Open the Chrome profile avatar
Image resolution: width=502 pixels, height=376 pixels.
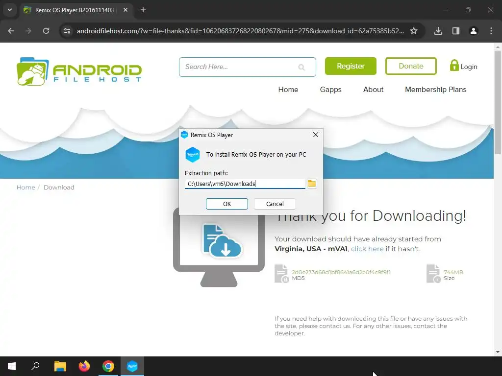[474, 31]
